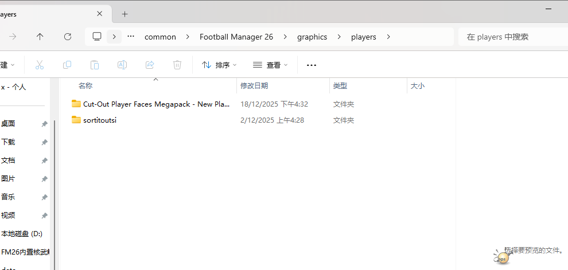Open the 查看 view dropdown

pyautogui.click(x=270, y=65)
